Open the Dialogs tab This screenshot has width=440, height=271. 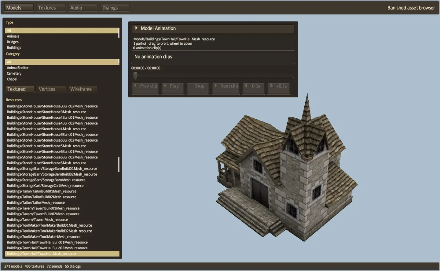[x=115, y=8]
